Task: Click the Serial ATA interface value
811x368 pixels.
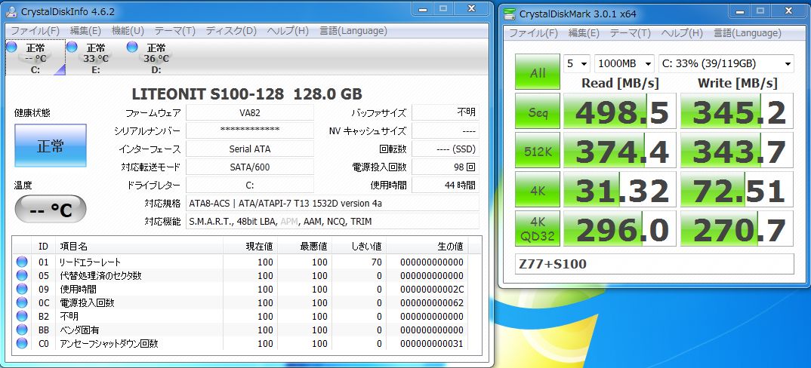Action: 250,149
